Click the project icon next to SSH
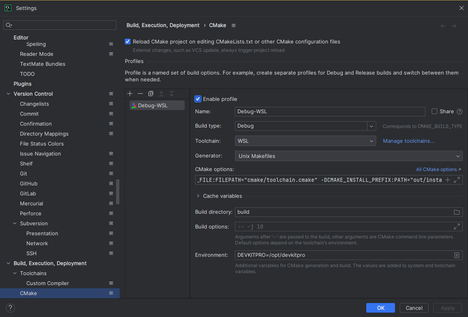This screenshot has width=468, height=317. point(111,254)
